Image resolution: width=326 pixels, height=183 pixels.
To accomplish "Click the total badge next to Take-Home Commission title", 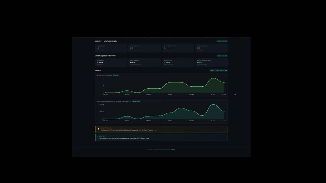I will (136, 101).
